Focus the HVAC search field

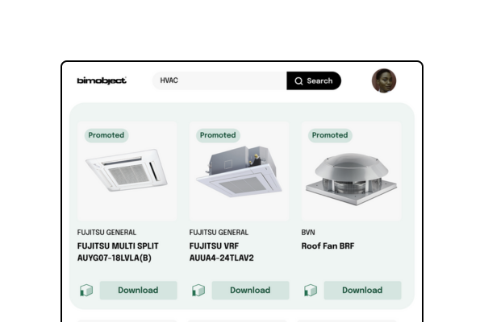(219, 80)
